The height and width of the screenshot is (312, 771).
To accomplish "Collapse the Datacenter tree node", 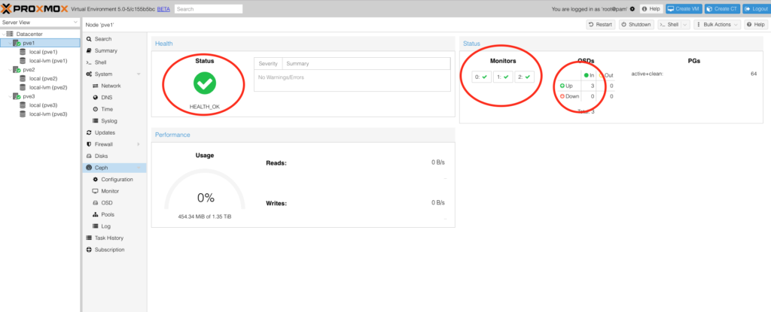I will tap(4, 34).
